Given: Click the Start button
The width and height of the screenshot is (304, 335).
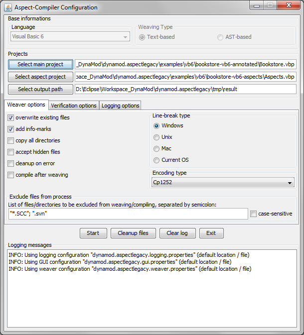Looking at the screenshot, I should 93,233.
